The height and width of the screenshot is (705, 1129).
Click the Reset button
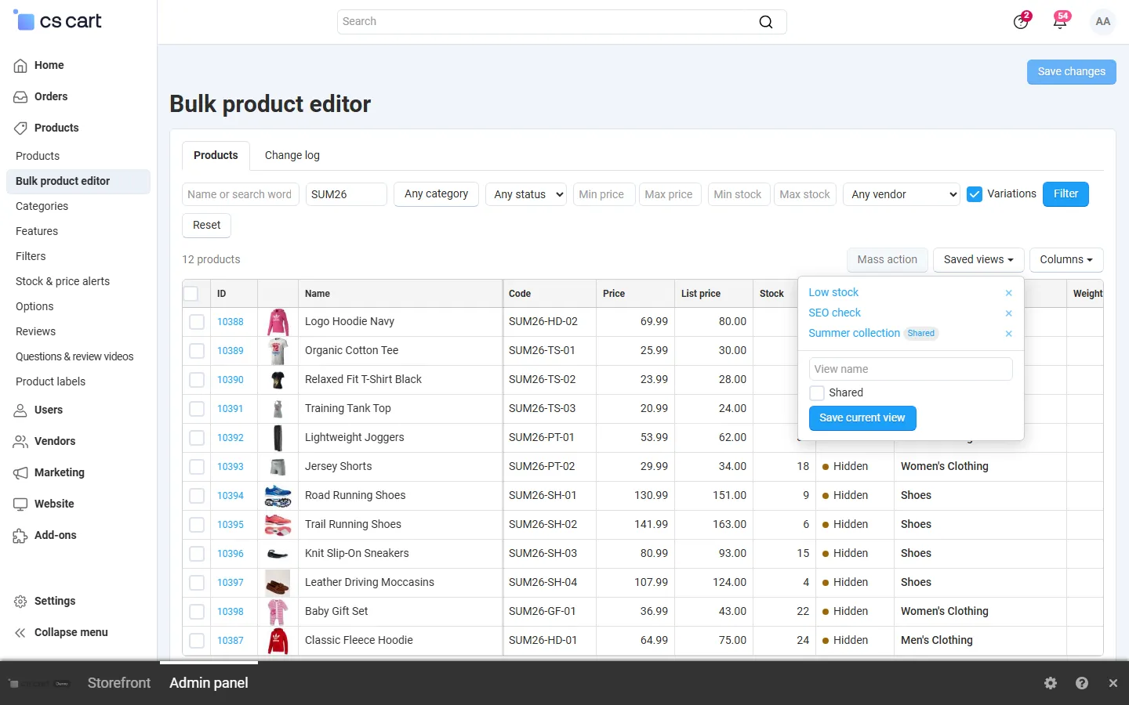[x=207, y=226]
